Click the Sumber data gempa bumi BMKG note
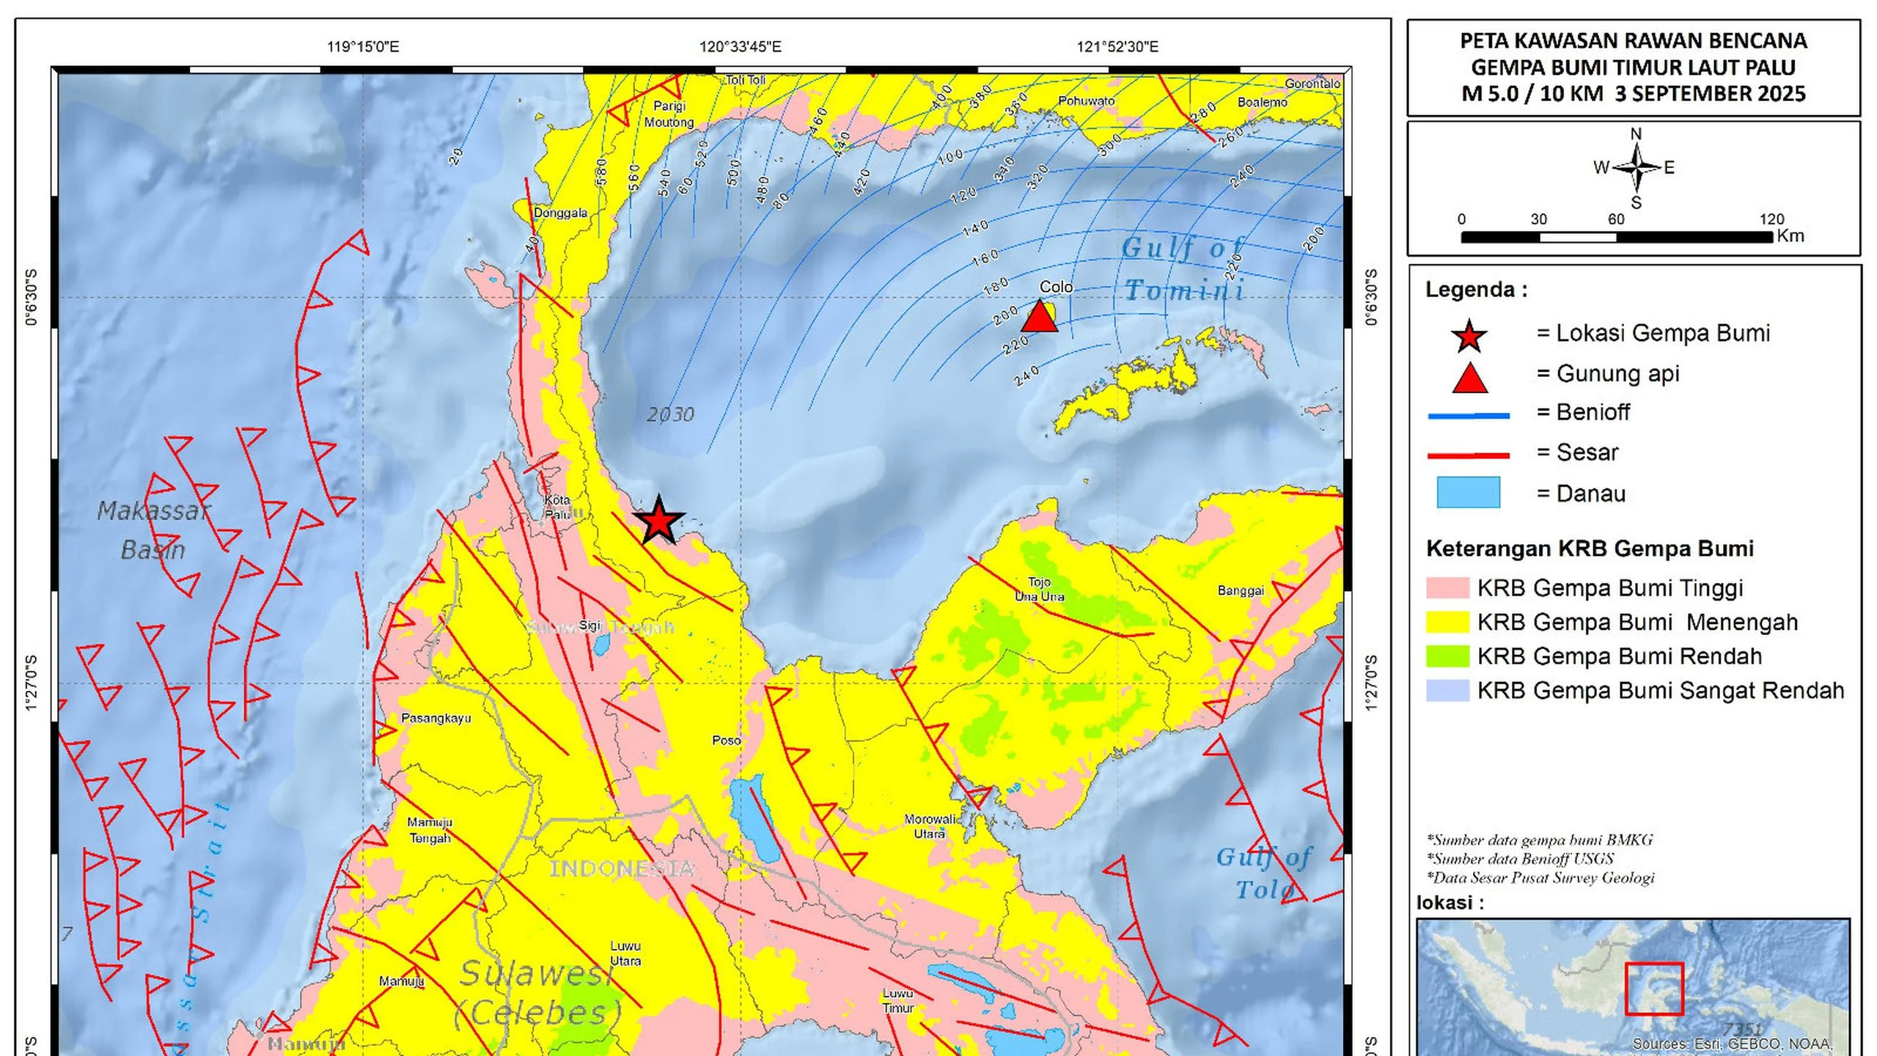The image size is (1877, 1056). (x=1540, y=840)
